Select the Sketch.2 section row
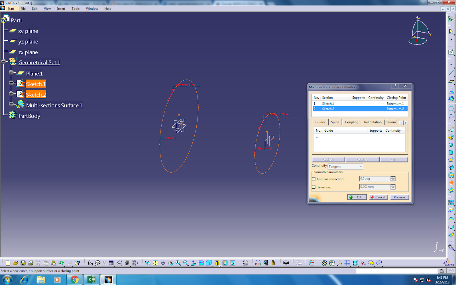 pos(342,109)
